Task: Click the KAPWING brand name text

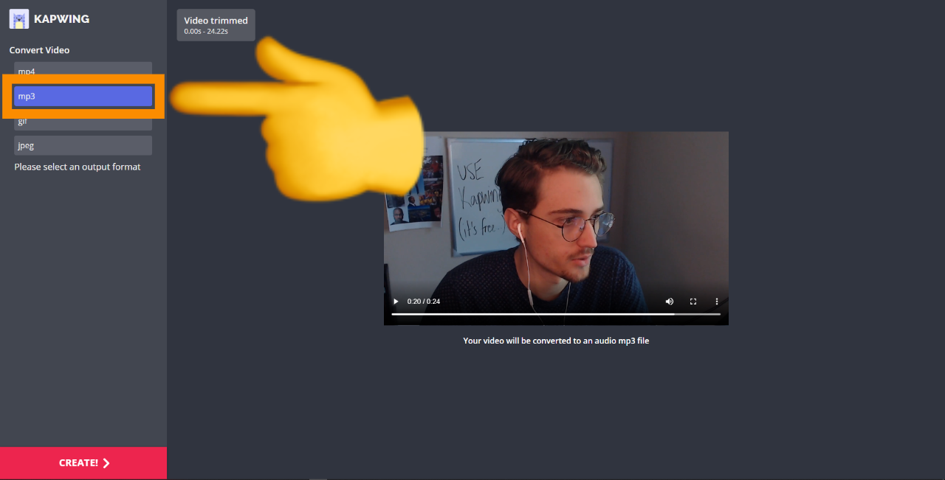Action: point(61,19)
